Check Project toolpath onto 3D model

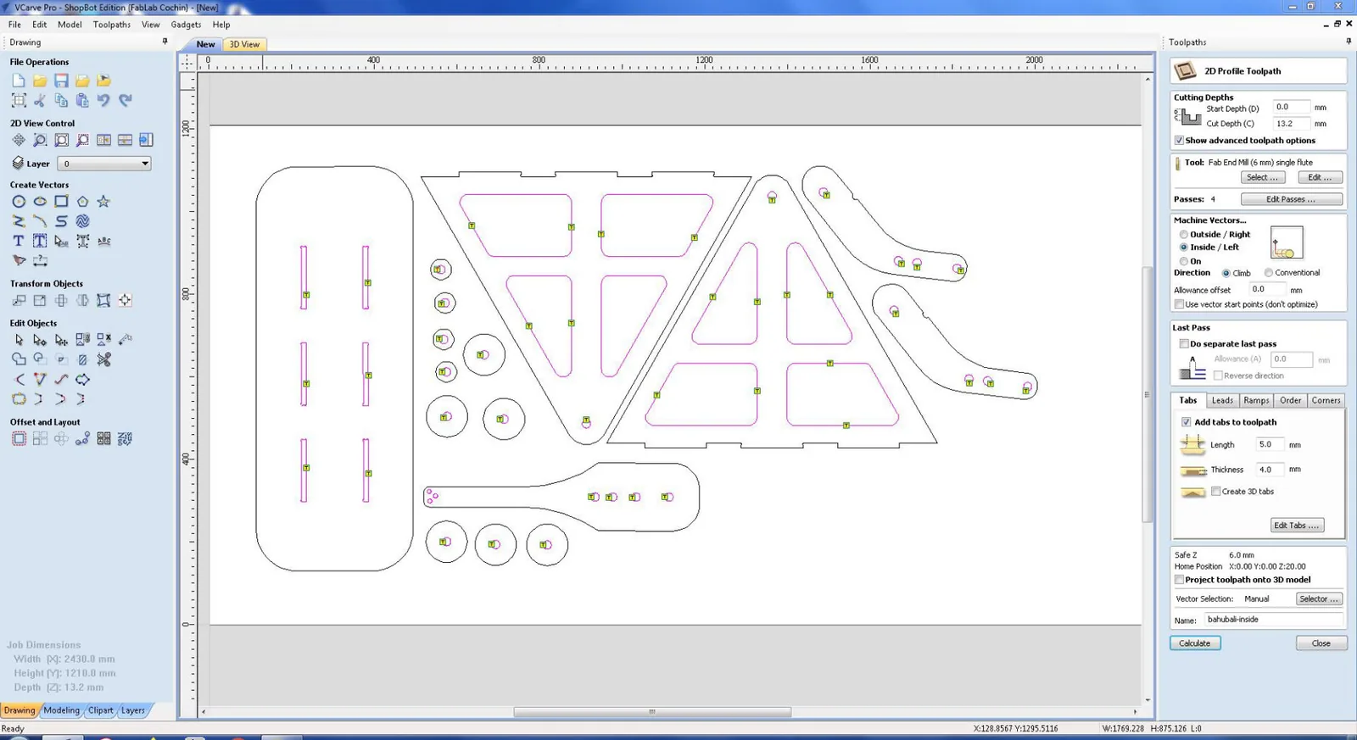click(x=1179, y=580)
